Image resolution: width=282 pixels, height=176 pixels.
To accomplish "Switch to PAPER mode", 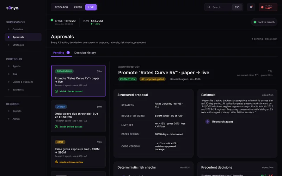I will coord(78,7).
